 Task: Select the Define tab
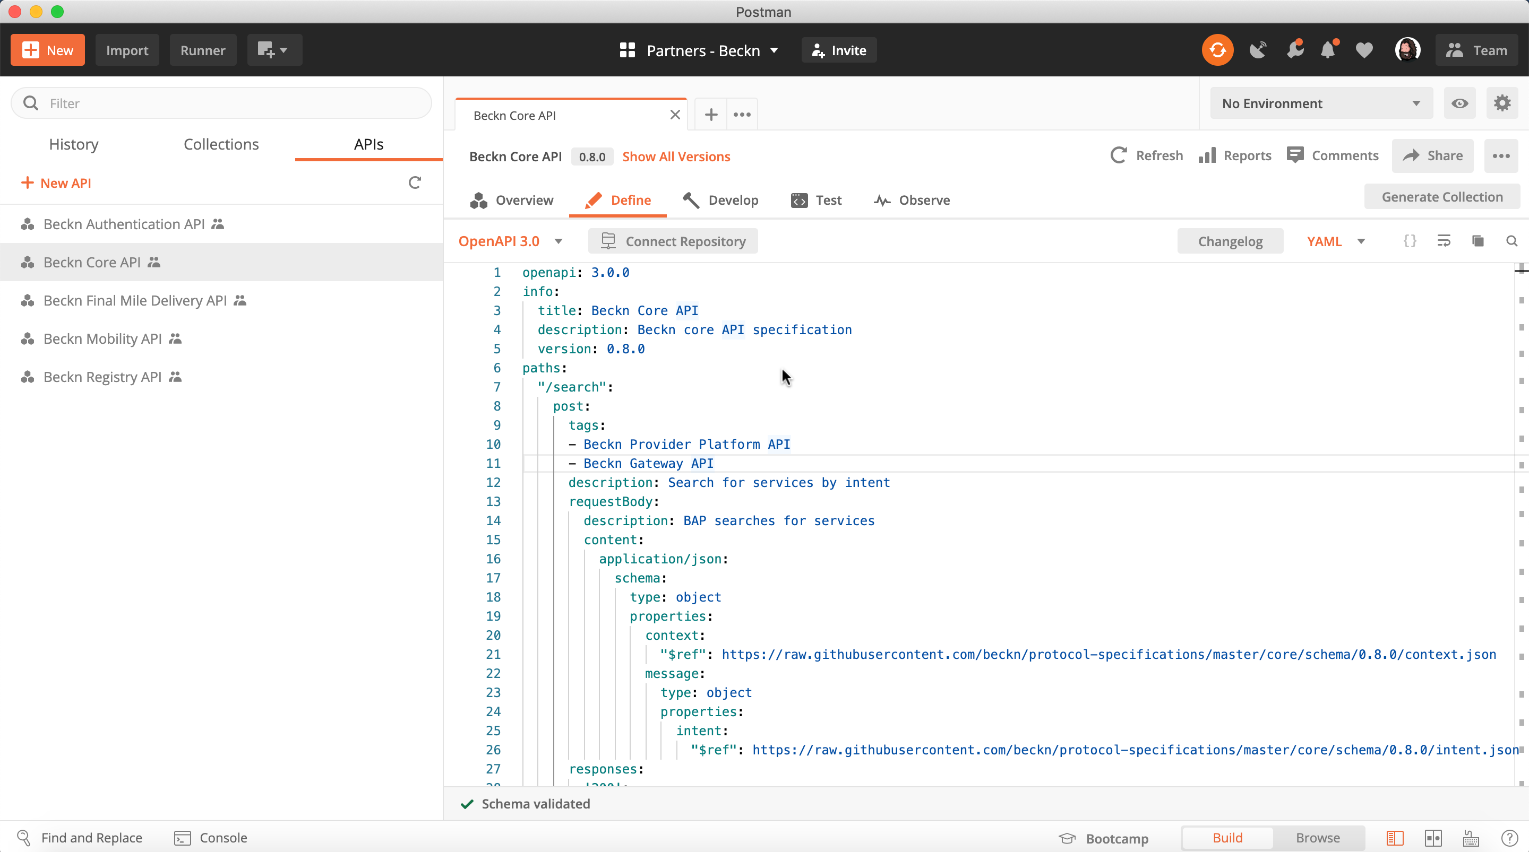617,201
